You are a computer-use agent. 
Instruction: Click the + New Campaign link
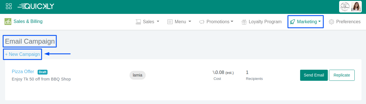pos(22,54)
